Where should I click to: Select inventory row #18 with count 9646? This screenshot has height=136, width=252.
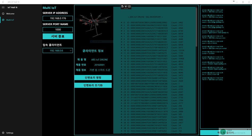click(x=152, y=73)
